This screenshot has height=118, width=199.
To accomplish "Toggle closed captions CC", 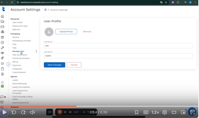I will click(146, 112).
